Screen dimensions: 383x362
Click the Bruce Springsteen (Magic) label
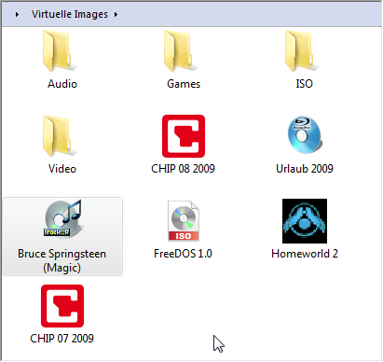click(x=62, y=260)
